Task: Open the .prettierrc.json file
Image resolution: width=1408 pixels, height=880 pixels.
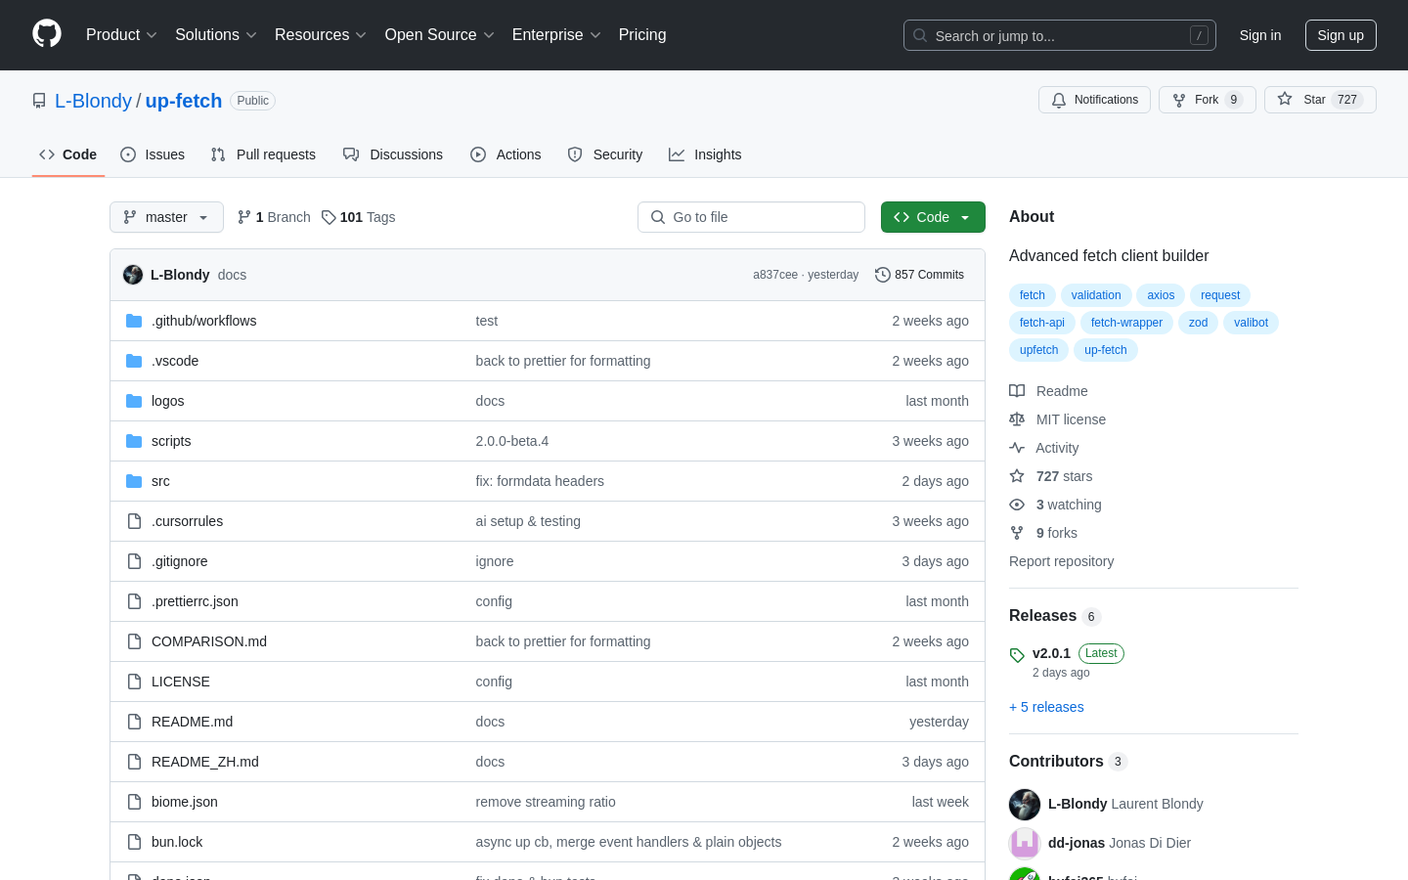Action: 195,601
